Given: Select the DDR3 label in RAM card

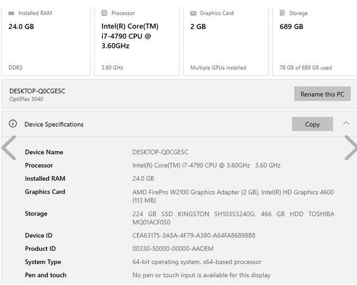Looking at the screenshot, I should pos(15,67).
